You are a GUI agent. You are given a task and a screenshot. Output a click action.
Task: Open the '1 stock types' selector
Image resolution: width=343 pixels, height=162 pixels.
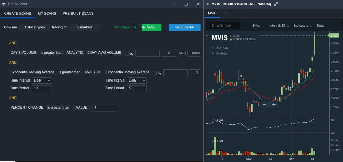[x=35, y=27]
